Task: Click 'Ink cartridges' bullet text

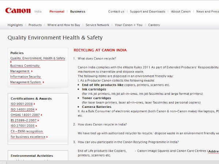Action: (x=94, y=89)
